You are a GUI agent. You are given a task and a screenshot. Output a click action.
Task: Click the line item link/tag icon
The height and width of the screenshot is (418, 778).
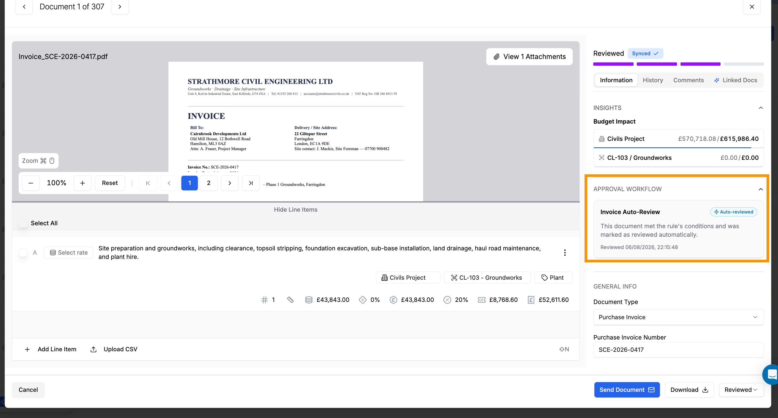(290, 300)
